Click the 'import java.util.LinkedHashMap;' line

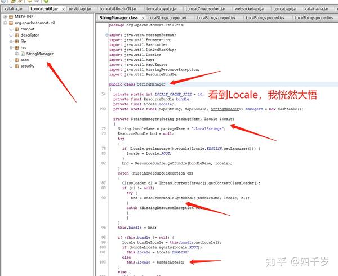(x=143, y=50)
